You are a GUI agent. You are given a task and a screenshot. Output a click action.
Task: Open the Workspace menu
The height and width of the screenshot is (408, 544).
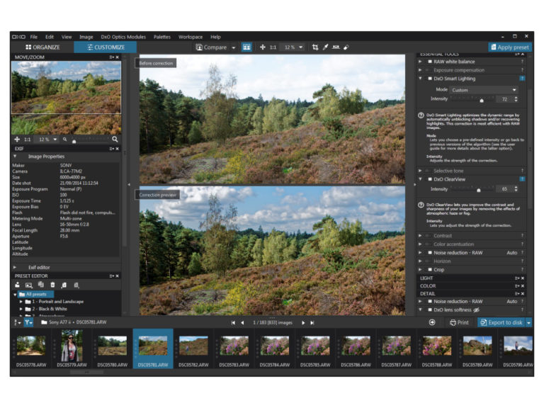point(191,37)
